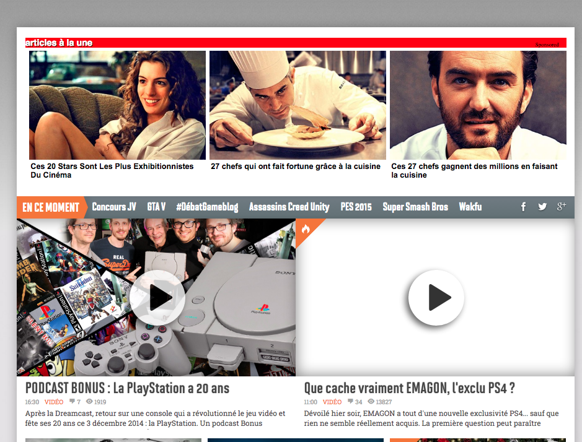Open the #DébatGameblog topic

coord(207,207)
